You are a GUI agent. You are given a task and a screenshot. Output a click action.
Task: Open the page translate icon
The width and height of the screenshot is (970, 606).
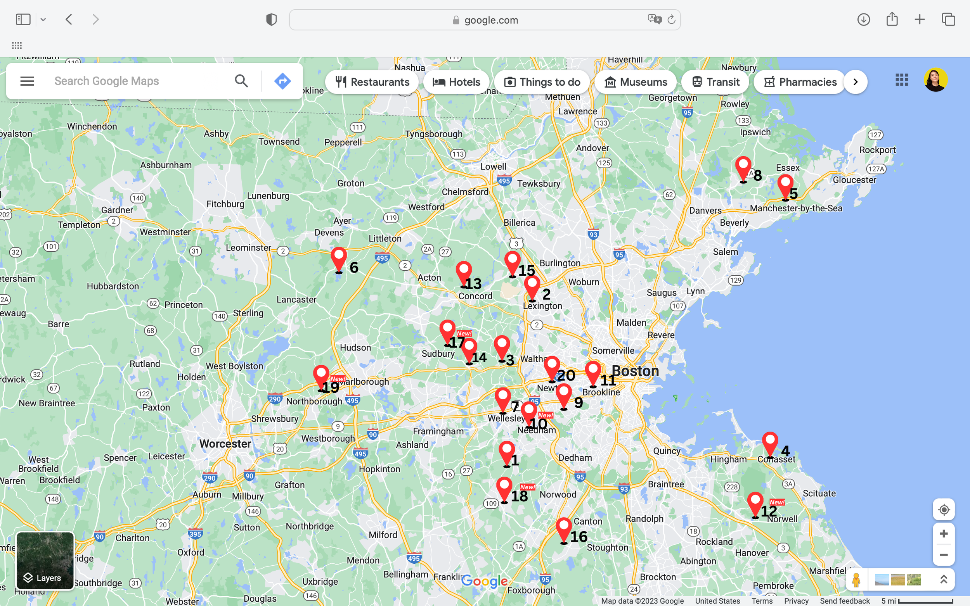click(x=655, y=19)
